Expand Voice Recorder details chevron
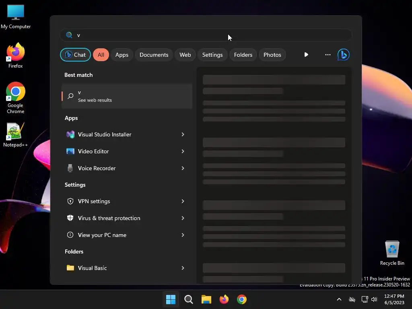Viewport: 412px width, 309px height. (183, 168)
